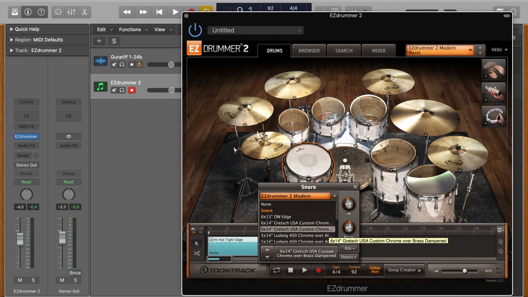Image resolution: width=528 pixels, height=297 pixels.
Task: Open the Untitled preset dropdown
Action: click(x=255, y=30)
